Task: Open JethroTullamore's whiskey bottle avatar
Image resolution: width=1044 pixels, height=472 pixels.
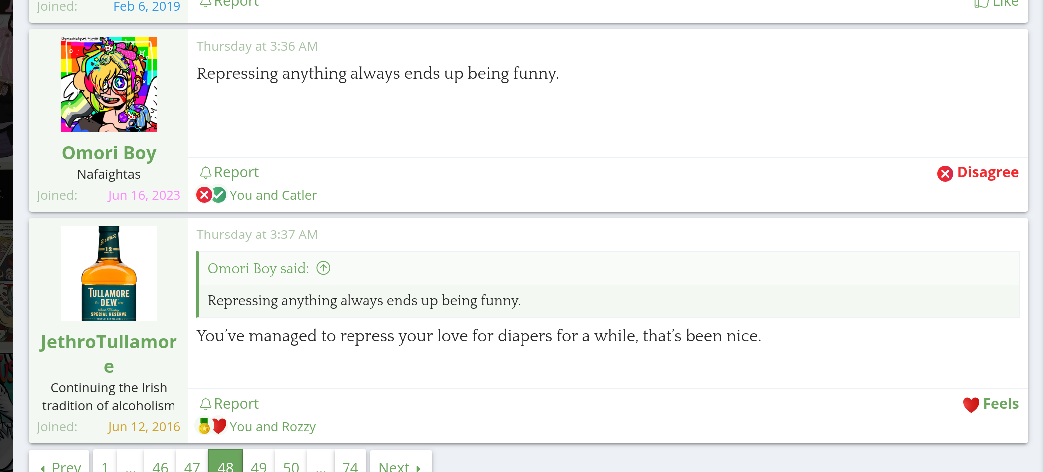Action: [109, 273]
